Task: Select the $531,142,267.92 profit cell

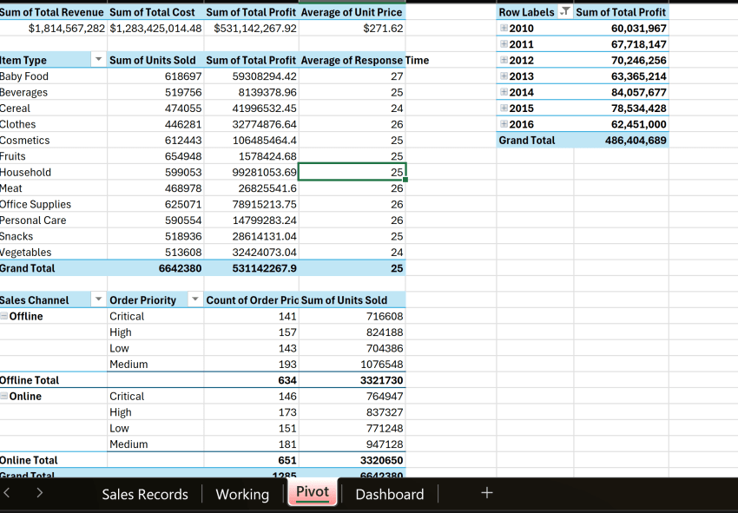Action: click(x=252, y=29)
